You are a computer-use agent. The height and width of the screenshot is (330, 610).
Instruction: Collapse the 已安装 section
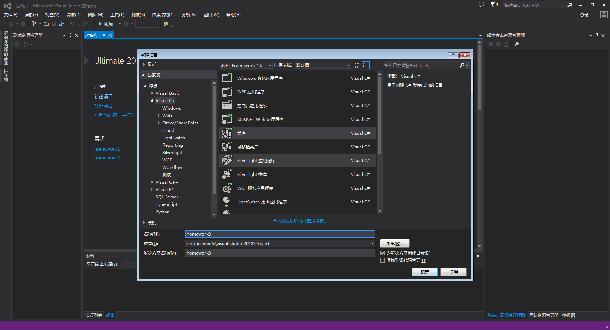click(144, 75)
